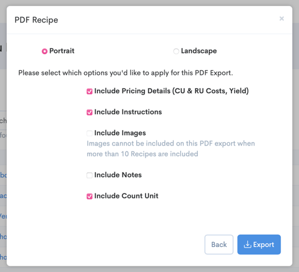Click the images cannot be included notice
The width and height of the screenshot is (299, 272).
point(171,148)
